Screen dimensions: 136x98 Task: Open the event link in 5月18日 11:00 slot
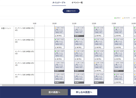tap(79, 31)
